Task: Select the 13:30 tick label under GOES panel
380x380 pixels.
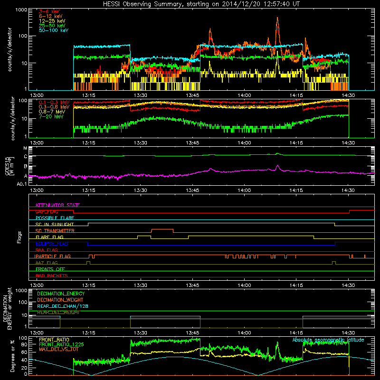Action: (x=141, y=190)
